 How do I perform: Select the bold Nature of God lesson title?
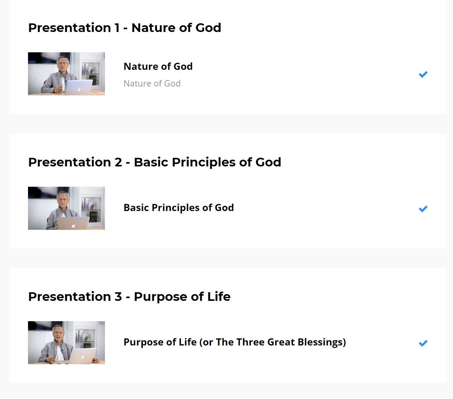[x=158, y=66]
